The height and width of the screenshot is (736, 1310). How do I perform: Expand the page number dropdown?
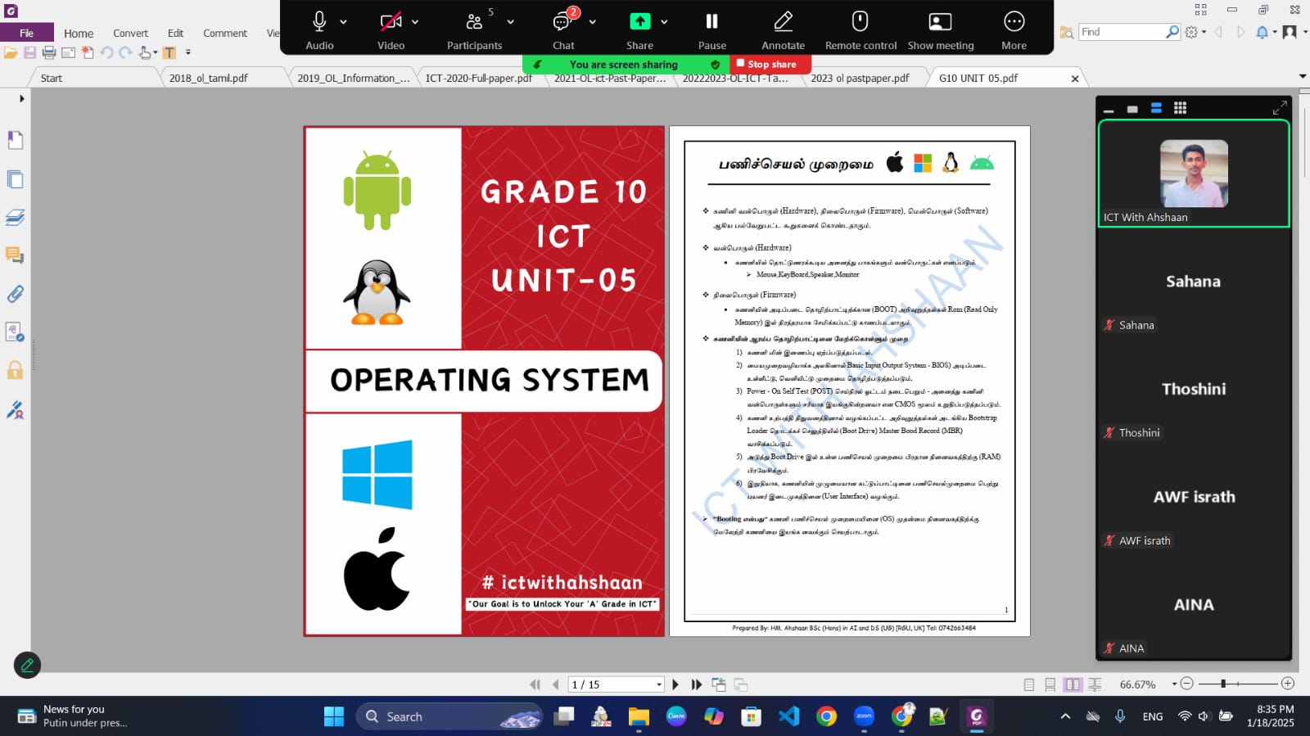(x=658, y=684)
